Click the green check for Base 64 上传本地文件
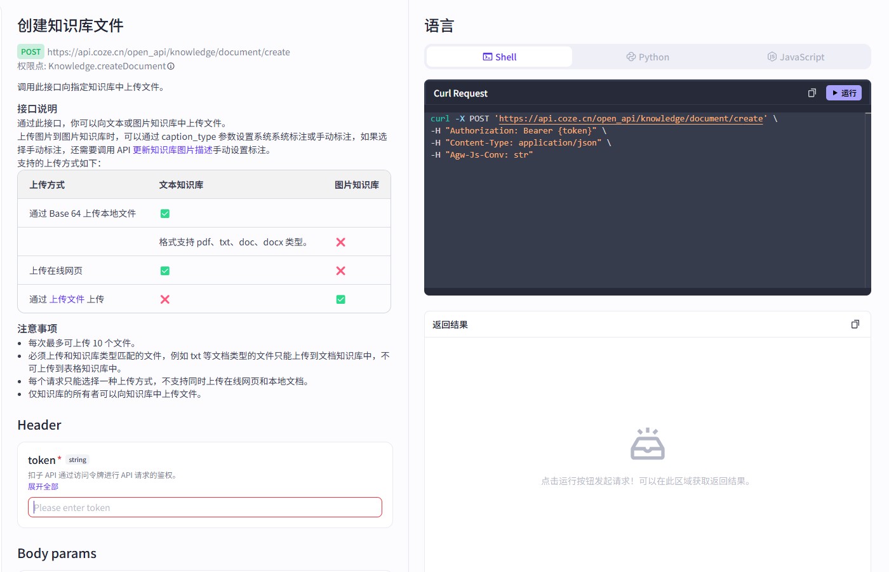The image size is (889, 572). pos(165,214)
